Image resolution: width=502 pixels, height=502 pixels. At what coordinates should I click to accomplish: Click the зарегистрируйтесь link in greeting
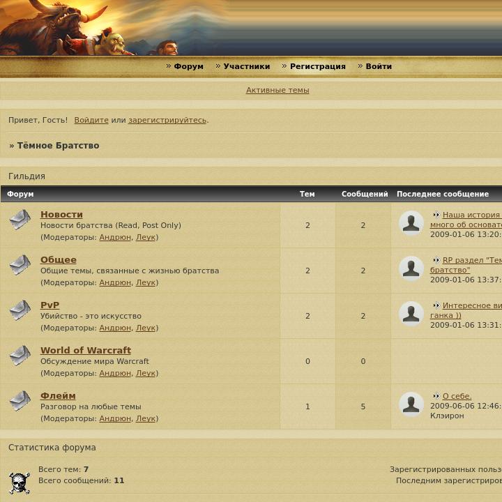pos(167,120)
